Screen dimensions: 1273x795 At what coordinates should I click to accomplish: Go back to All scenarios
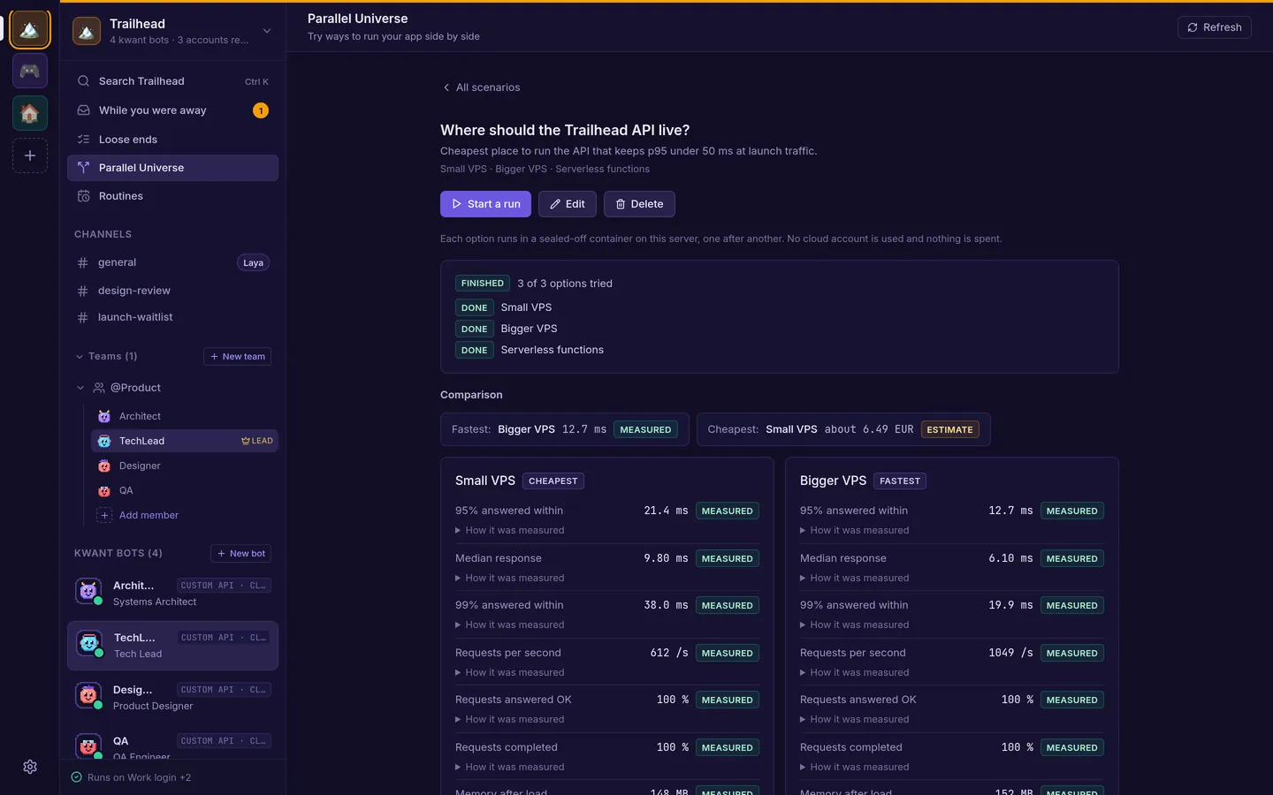click(481, 87)
